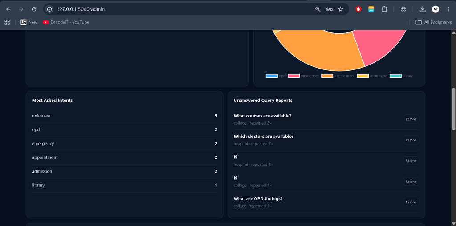The height and width of the screenshot is (226, 456).
Task: Click the address bar URL 127.0.0.1:5000/admin
Action: point(81,9)
